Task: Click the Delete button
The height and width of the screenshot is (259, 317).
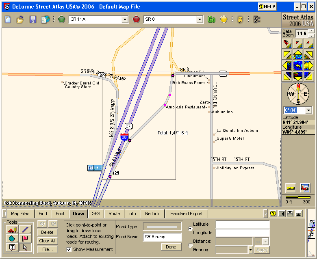Action: (47, 232)
